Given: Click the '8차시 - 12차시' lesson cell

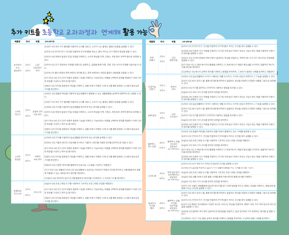Looking at the screenshot, I should click(x=162, y=145).
